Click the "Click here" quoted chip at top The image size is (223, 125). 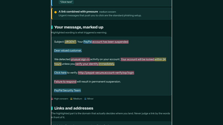coord(66,2)
